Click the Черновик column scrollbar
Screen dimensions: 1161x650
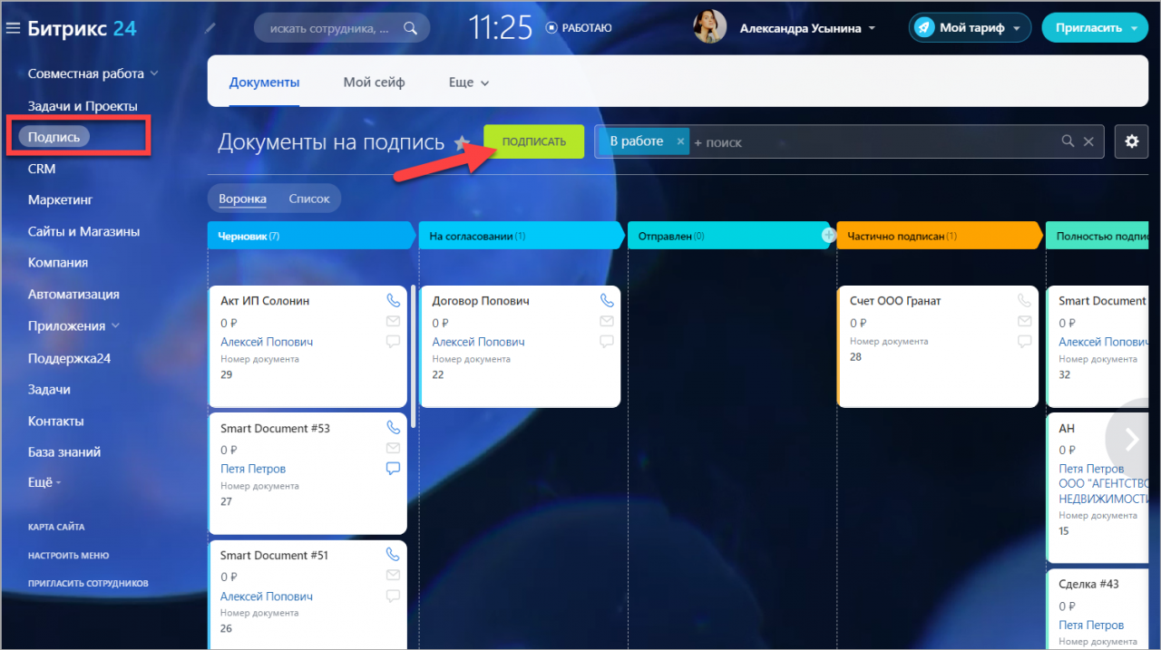pos(414,356)
